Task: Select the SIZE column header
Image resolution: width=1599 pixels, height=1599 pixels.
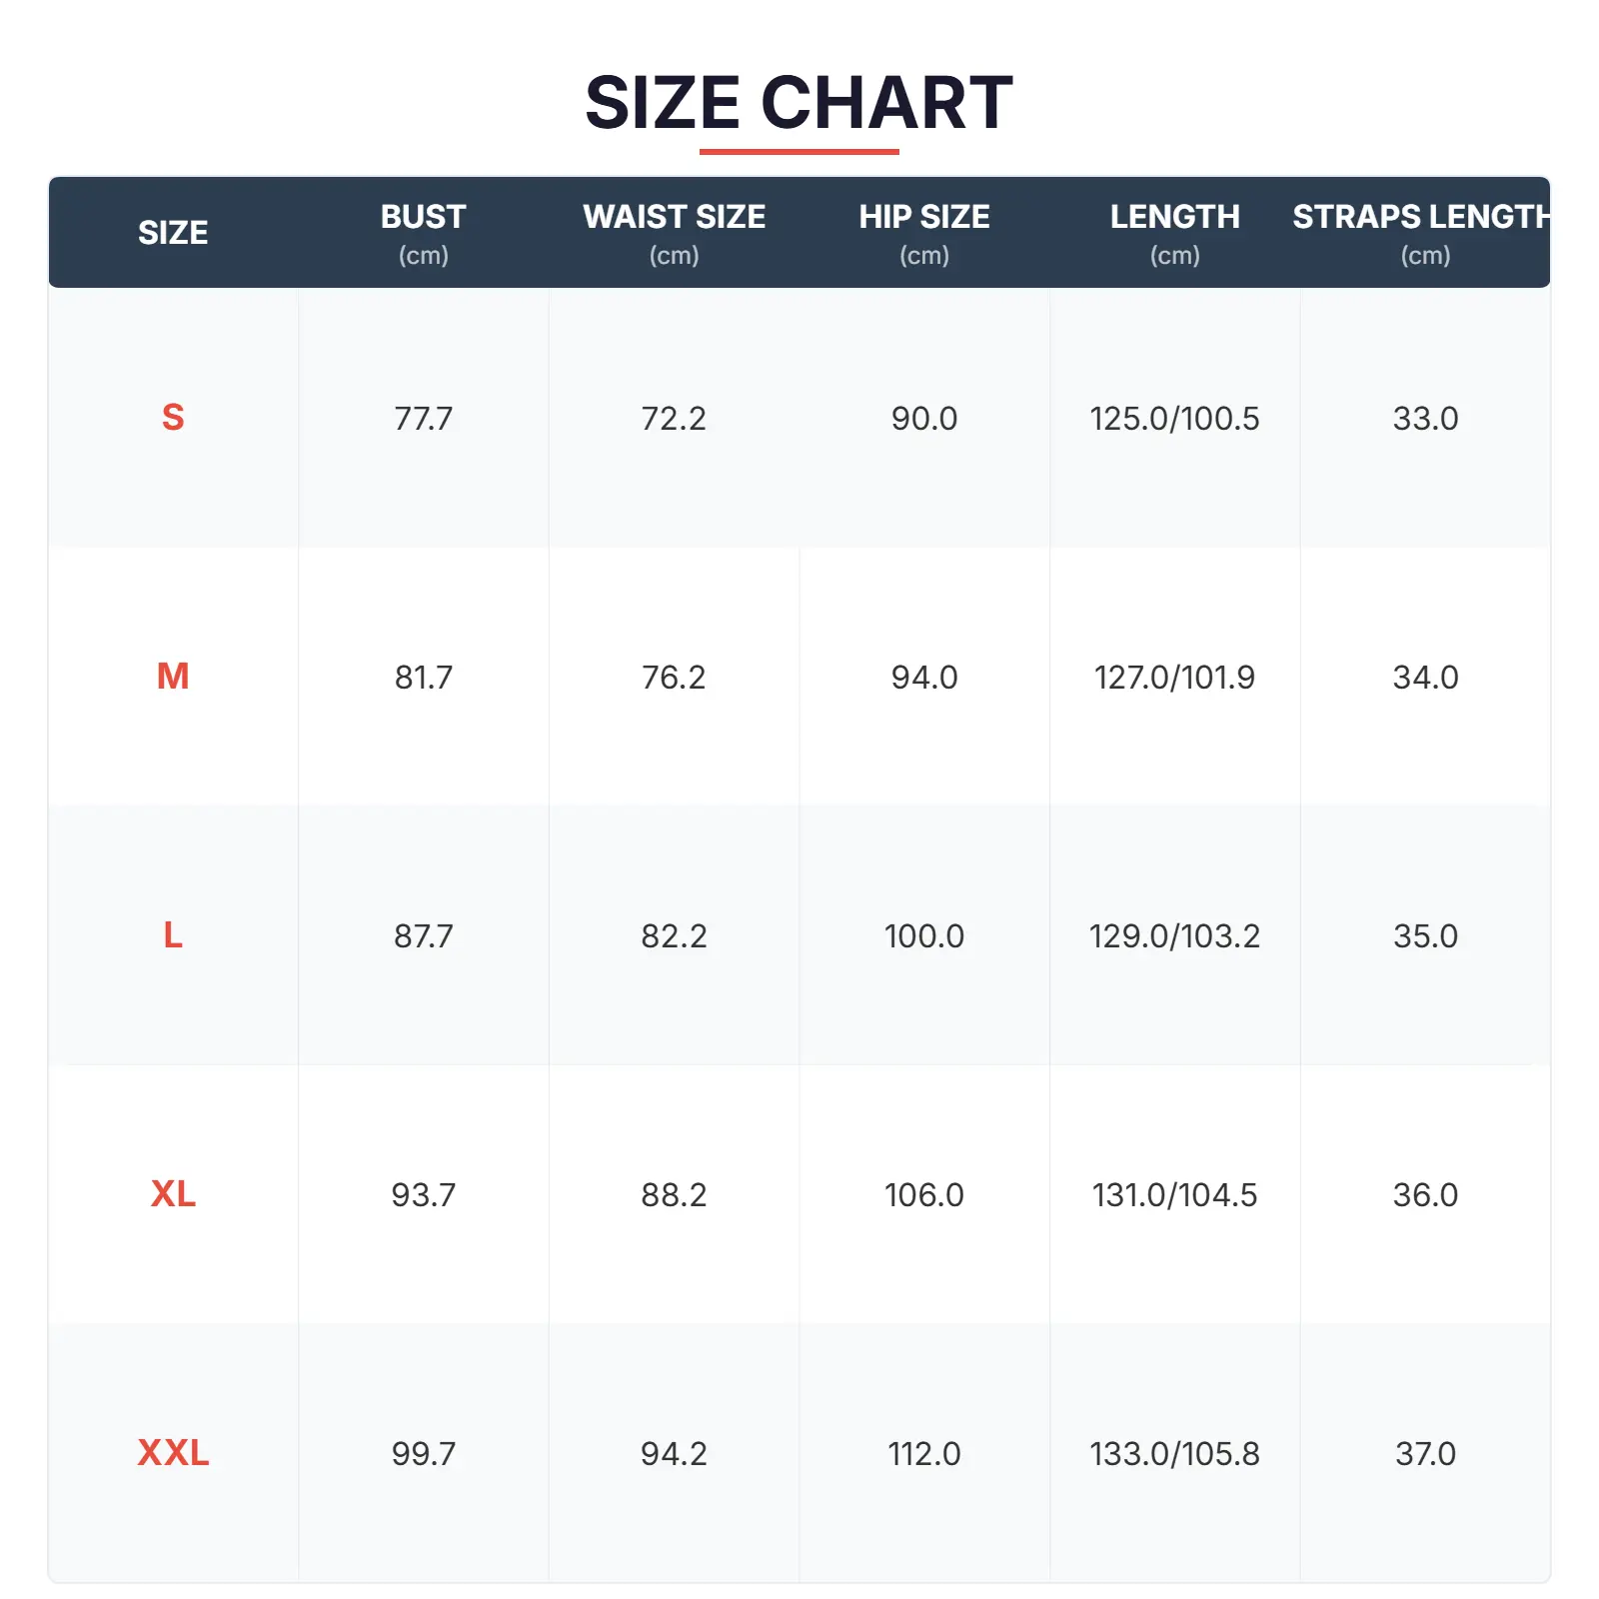Action: (173, 233)
